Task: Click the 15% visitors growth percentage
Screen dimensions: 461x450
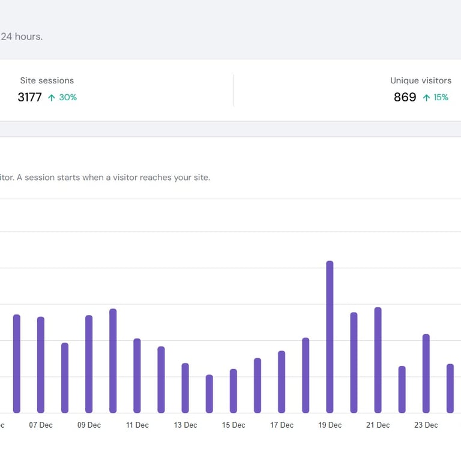Action: click(x=441, y=97)
